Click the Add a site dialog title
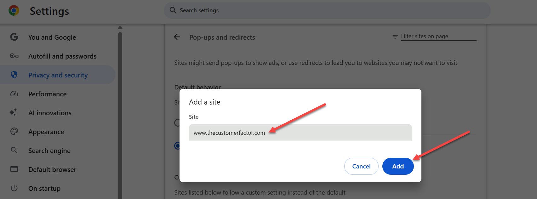Screen dimensions: 537x199 pyautogui.click(x=204, y=102)
